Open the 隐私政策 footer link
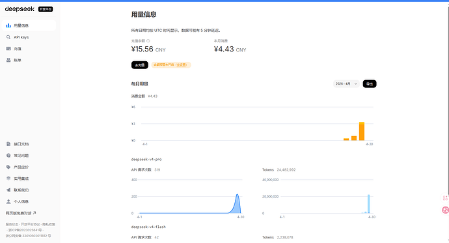The width and height of the screenshot is (449, 243). coord(49,224)
